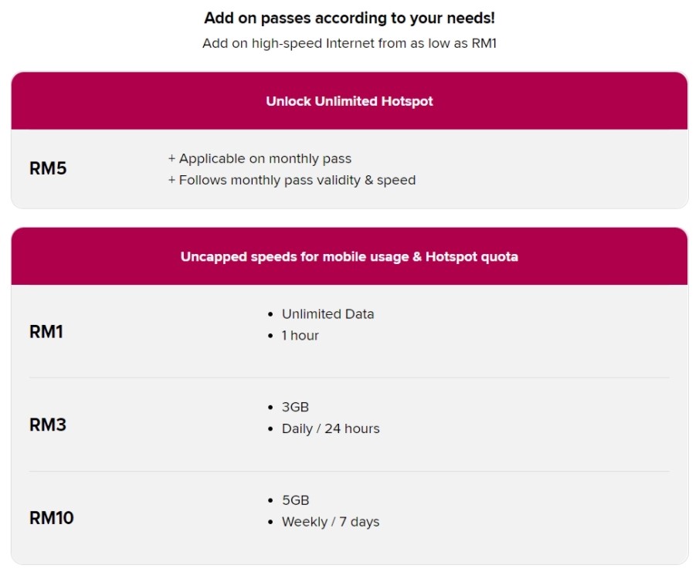Select the RM3 pass price
The image size is (699, 572).
(x=48, y=425)
